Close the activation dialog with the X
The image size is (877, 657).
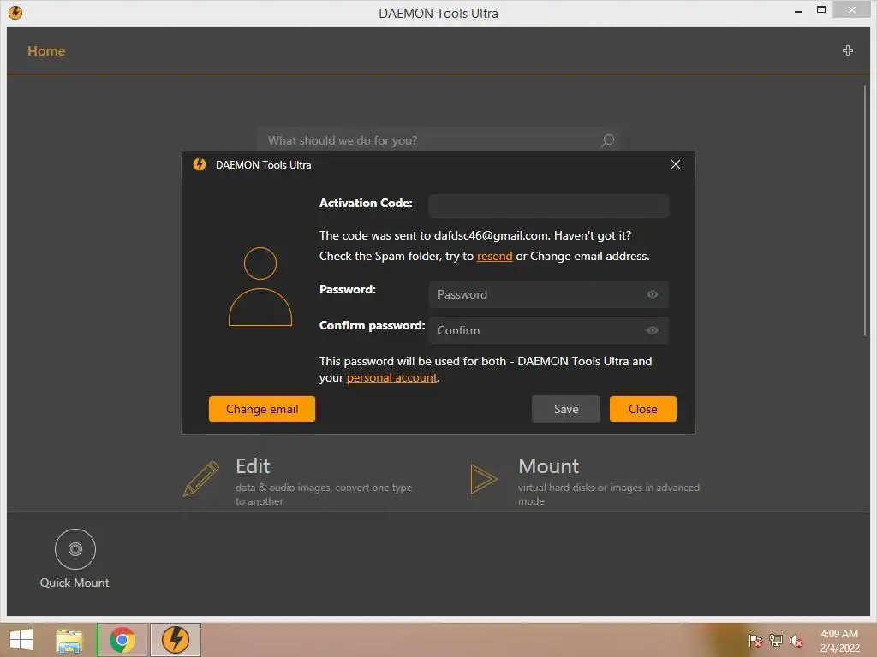pyautogui.click(x=676, y=164)
